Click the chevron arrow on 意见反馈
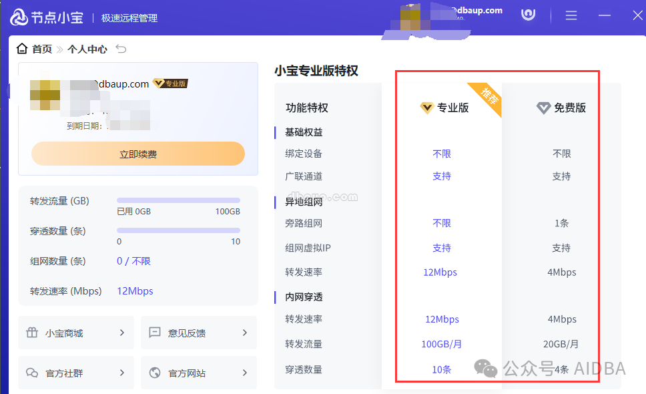Screen dimensions: 646x394 pyautogui.click(x=245, y=333)
